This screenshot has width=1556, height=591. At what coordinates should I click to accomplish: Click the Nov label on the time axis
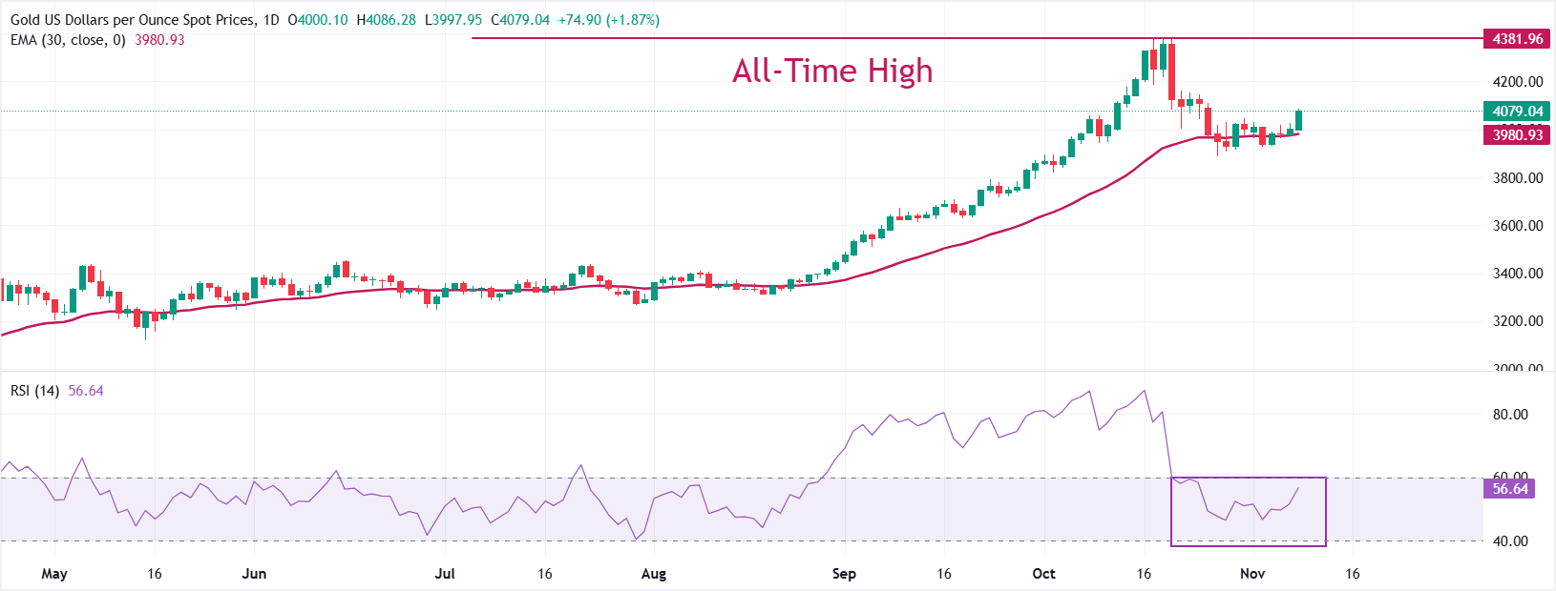1252,574
